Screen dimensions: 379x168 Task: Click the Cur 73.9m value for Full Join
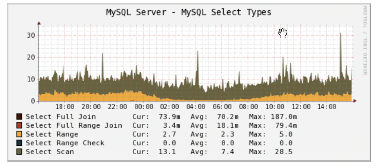(169, 117)
